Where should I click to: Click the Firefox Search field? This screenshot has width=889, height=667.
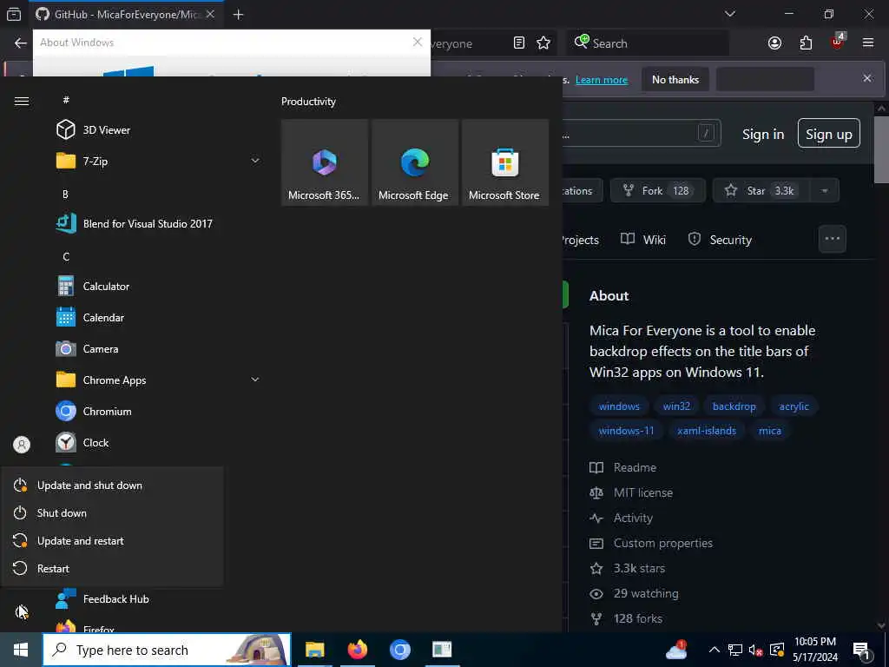[648, 43]
